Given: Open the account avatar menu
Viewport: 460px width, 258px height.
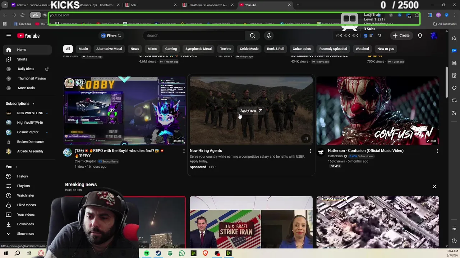Looking at the screenshot, I should (434, 35).
